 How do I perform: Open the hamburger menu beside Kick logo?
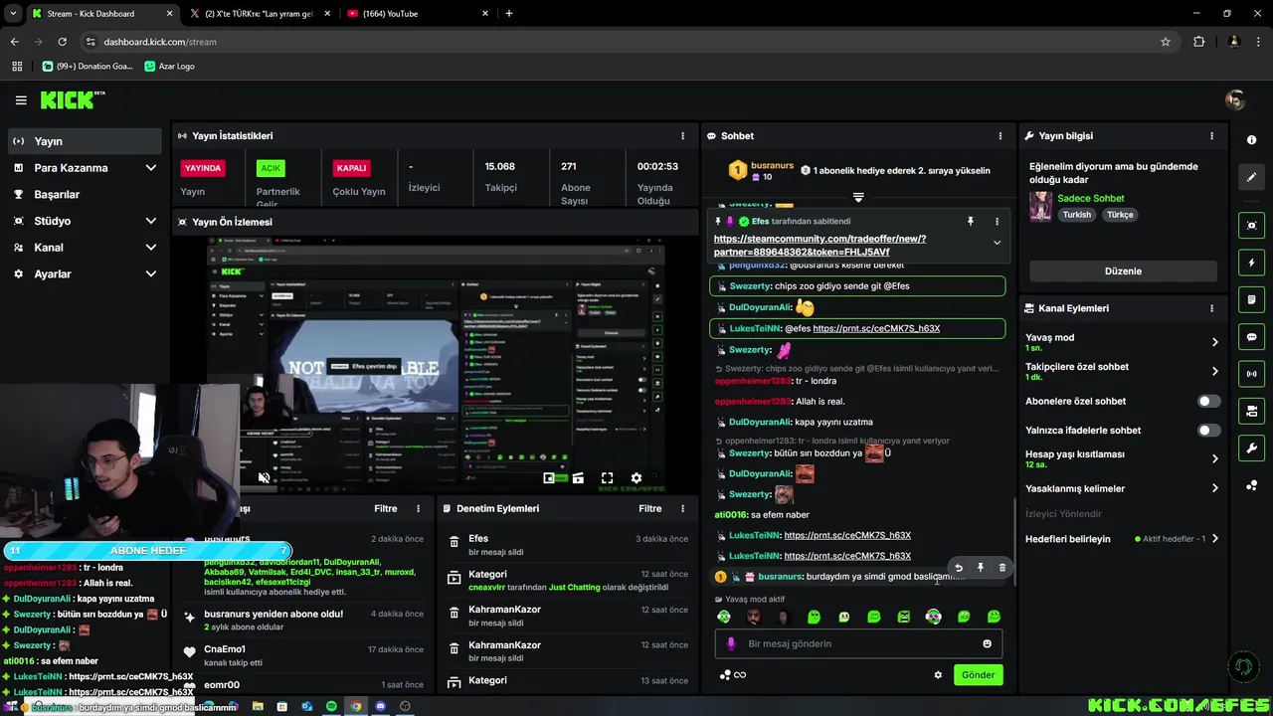tap(21, 100)
